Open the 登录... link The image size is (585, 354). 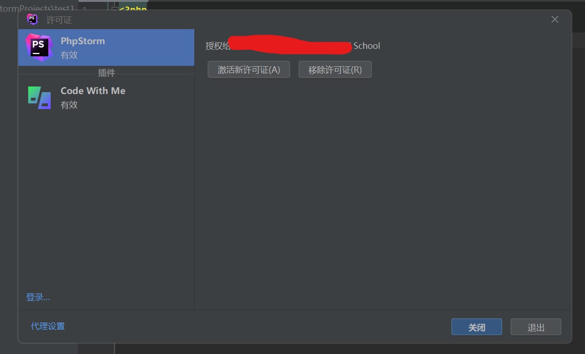point(38,297)
